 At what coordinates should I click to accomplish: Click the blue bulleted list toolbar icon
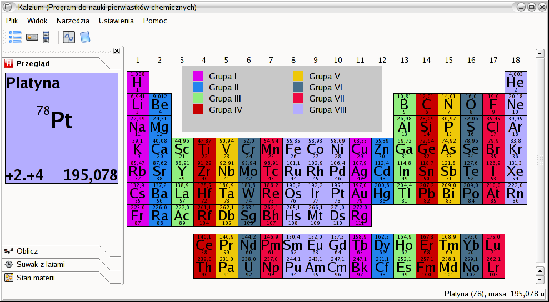(x=15, y=37)
